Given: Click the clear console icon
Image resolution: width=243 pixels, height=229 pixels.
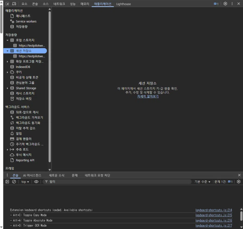Looking at the screenshot, I should point(14,182).
